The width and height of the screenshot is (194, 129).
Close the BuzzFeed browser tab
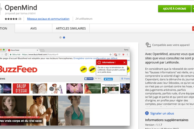pyautogui.click(x=37, y=50)
